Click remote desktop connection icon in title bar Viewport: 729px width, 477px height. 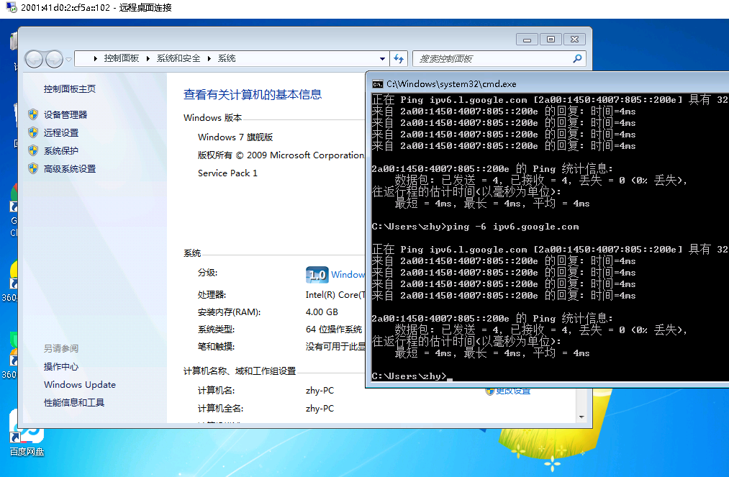coord(12,7)
